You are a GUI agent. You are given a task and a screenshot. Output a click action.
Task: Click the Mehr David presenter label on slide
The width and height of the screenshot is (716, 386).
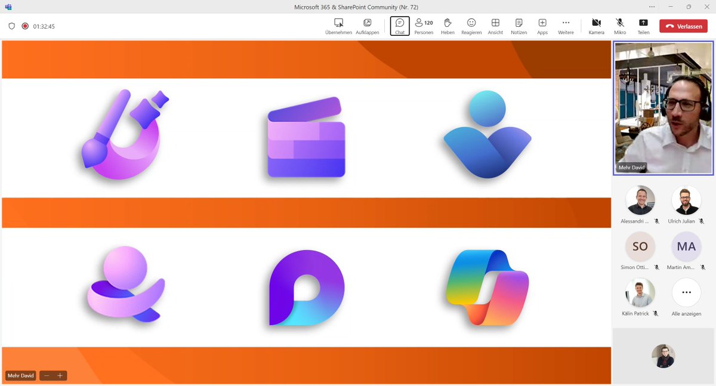21,376
